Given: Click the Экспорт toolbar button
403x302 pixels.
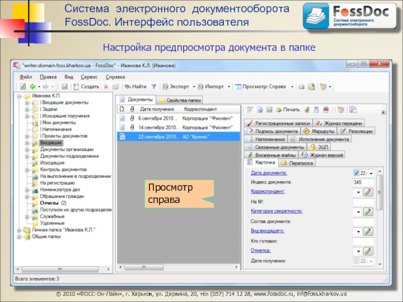Looking at the screenshot, I should point(176,87).
